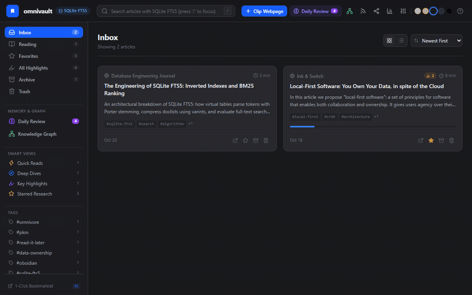The height and width of the screenshot is (295, 472).
Task: Filter by #data-ownership tag
Action: [x=44, y=253]
